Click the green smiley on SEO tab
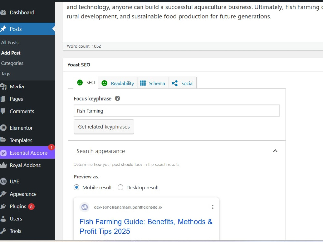Screen dimensions: 323x242 pos(80,83)
